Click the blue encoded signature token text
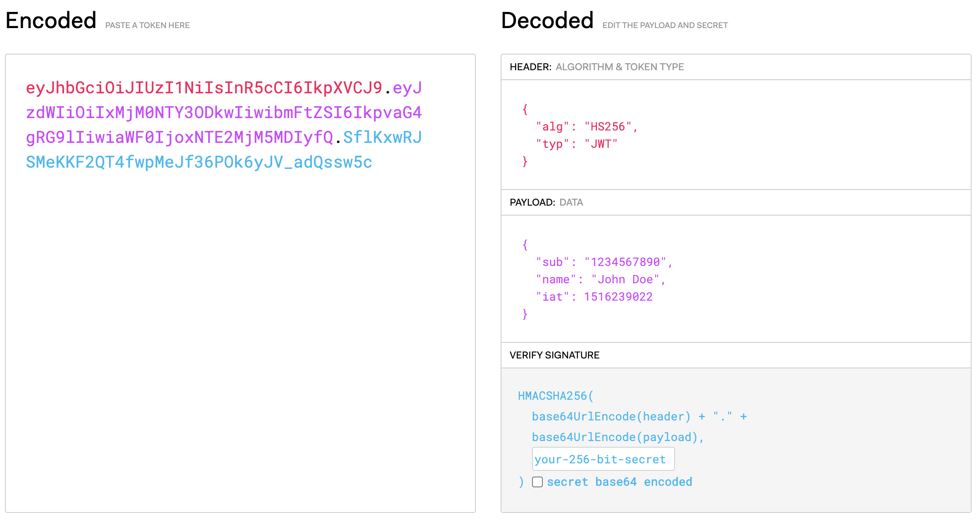The image size is (979, 522). pyautogui.click(x=199, y=162)
